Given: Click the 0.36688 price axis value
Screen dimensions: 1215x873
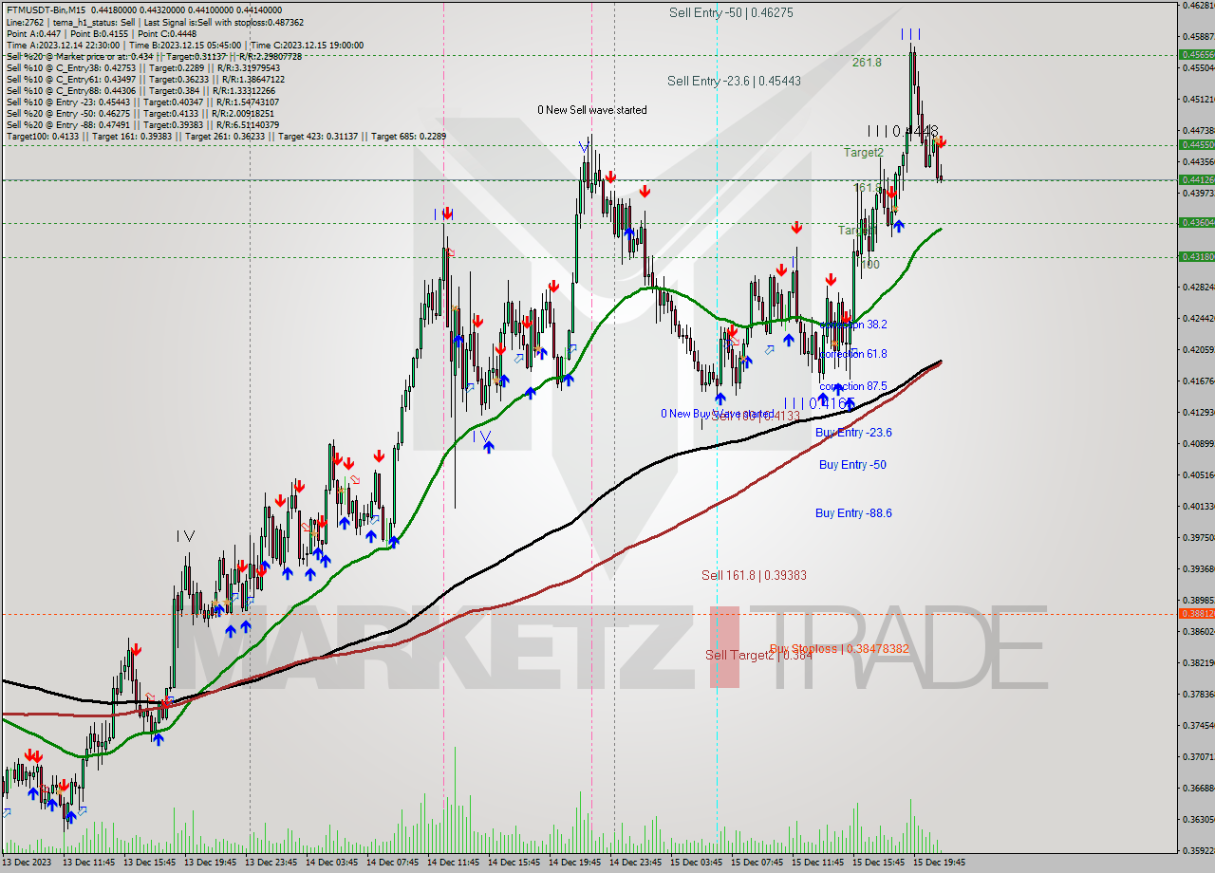Looking at the screenshot, I should (1198, 788).
